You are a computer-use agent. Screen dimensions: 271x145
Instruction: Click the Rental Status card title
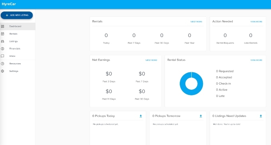tap(176, 60)
